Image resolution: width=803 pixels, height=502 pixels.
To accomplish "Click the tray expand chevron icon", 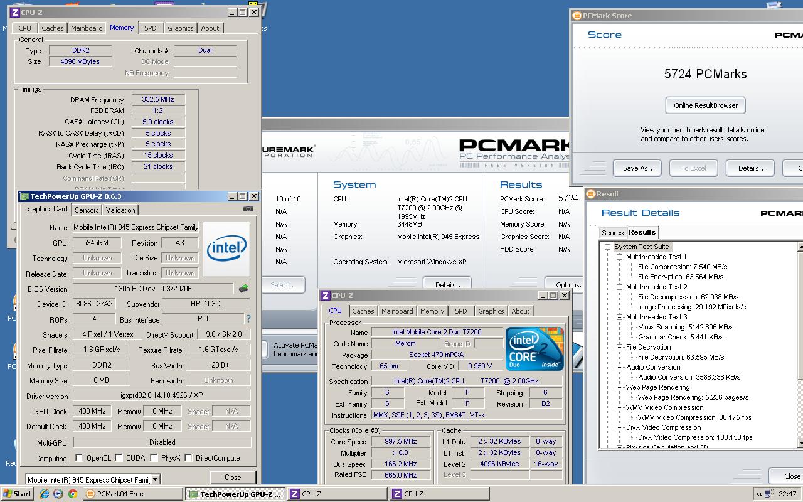I will pos(759,494).
